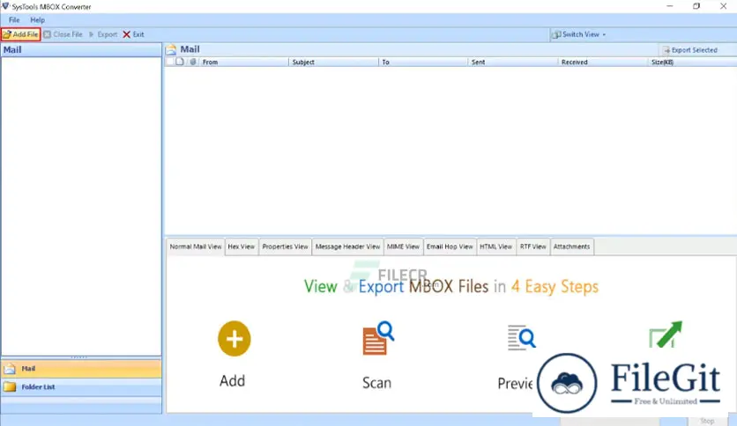
Task: Switch to the Attachments tab
Action: click(x=571, y=246)
